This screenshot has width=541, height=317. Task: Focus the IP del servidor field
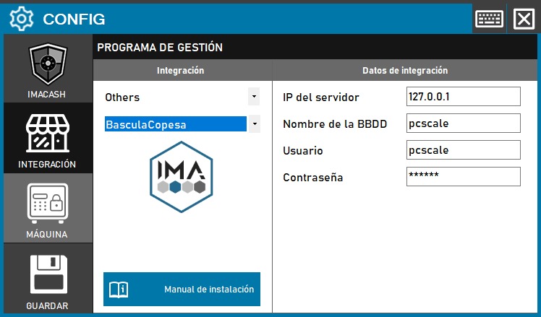point(463,97)
